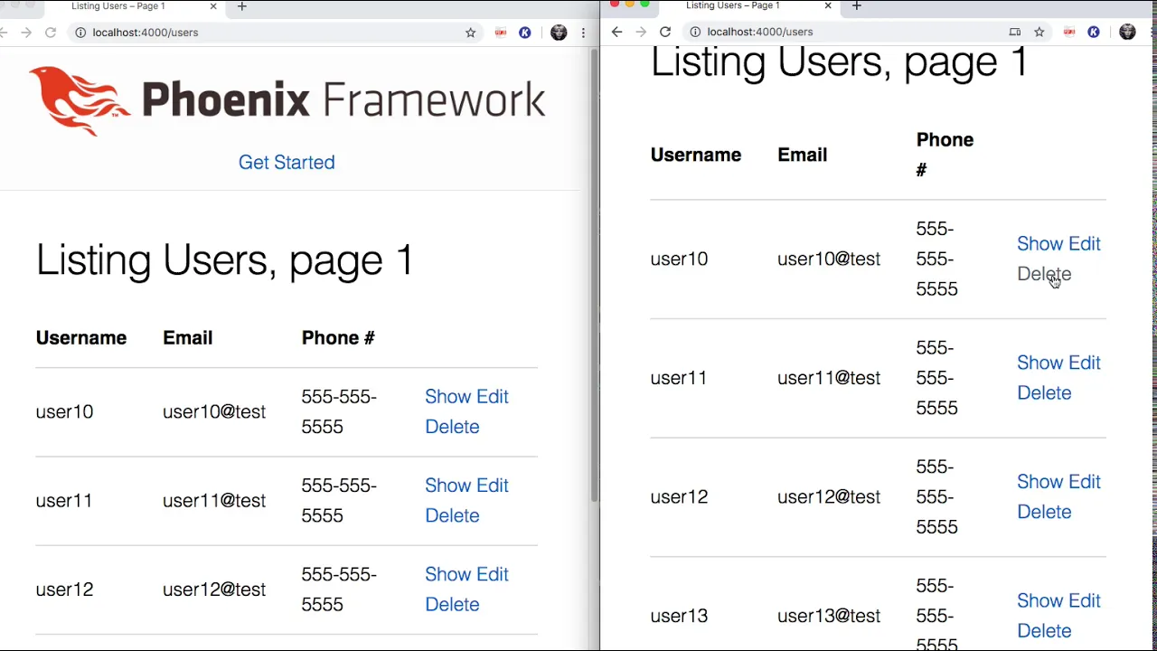This screenshot has width=1157, height=651.
Task: Bookmark the page with the left window's star
Action: tap(470, 33)
